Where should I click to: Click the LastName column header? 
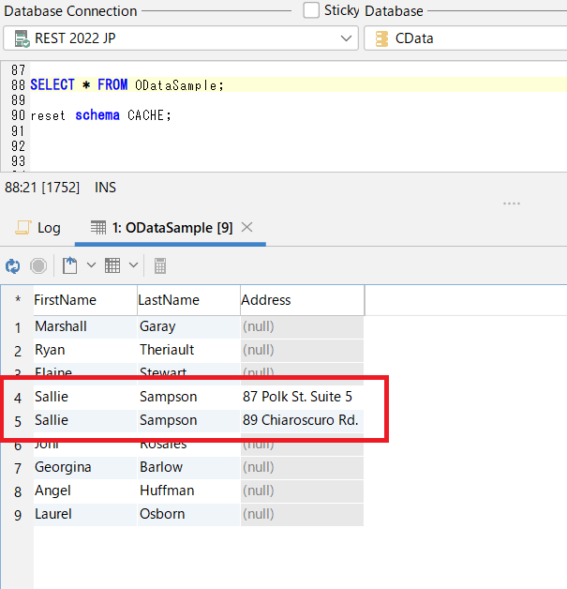(x=188, y=300)
